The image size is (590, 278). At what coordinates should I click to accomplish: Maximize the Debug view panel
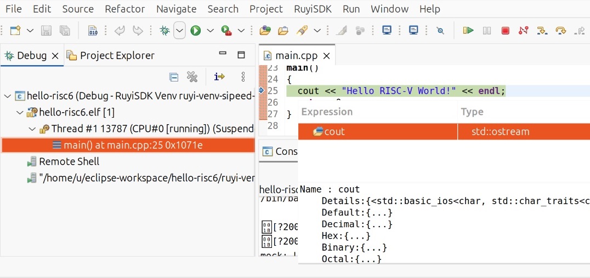[x=241, y=55]
